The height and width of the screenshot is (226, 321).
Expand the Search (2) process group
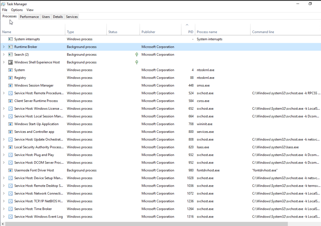click(4, 55)
